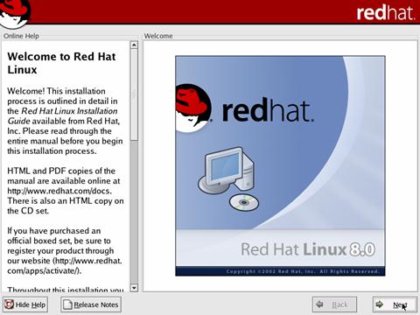Click the redhat wordmark in the header
This screenshot has height=315, width=420.
coord(385,12)
